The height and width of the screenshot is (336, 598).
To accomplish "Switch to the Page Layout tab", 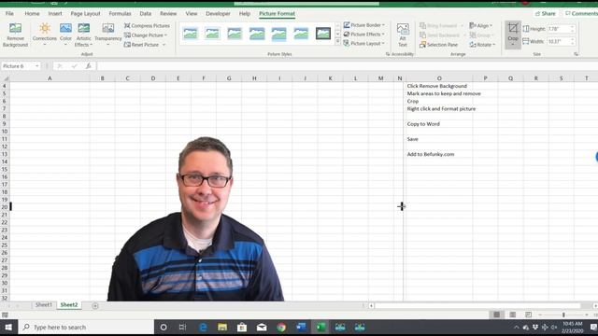I will pyautogui.click(x=85, y=13).
